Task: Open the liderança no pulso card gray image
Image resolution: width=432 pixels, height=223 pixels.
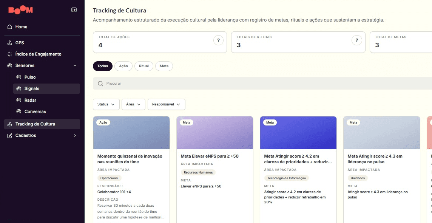Action: (381, 133)
